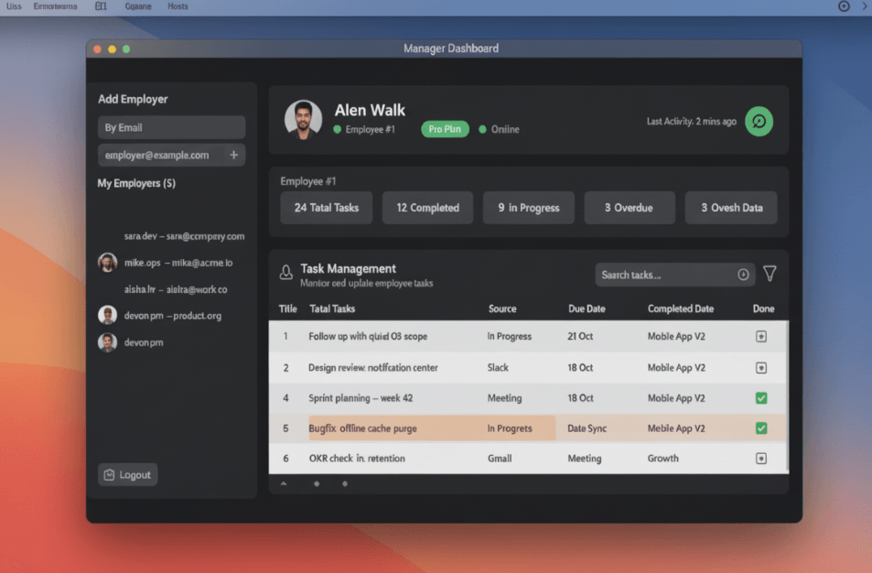Open the Hosts menu

pyautogui.click(x=177, y=6)
